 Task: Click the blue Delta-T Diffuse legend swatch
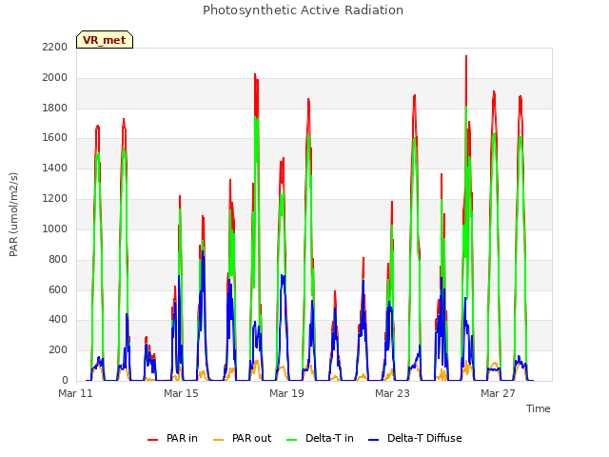(x=373, y=440)
